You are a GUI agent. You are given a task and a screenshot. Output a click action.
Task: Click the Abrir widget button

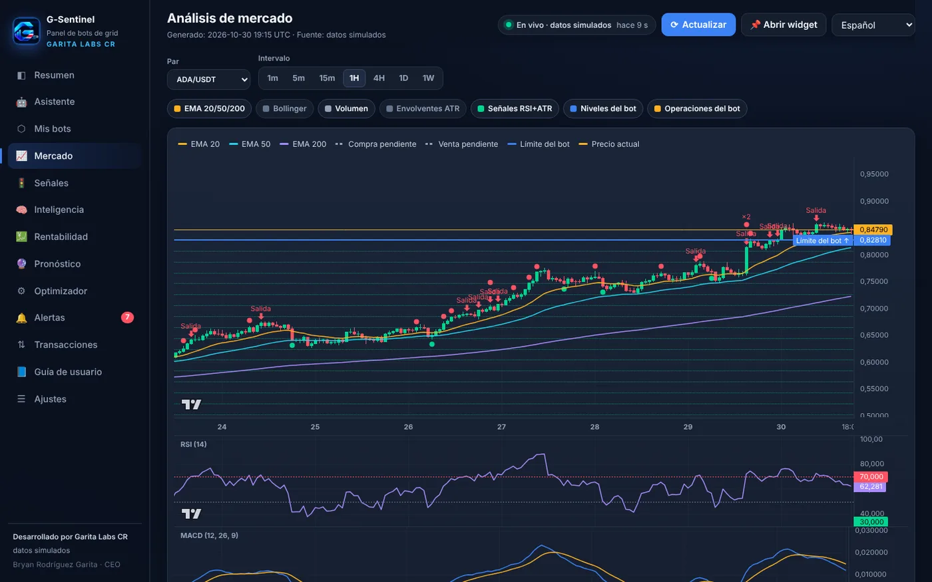pyautogui.click(x=784, y=25)
